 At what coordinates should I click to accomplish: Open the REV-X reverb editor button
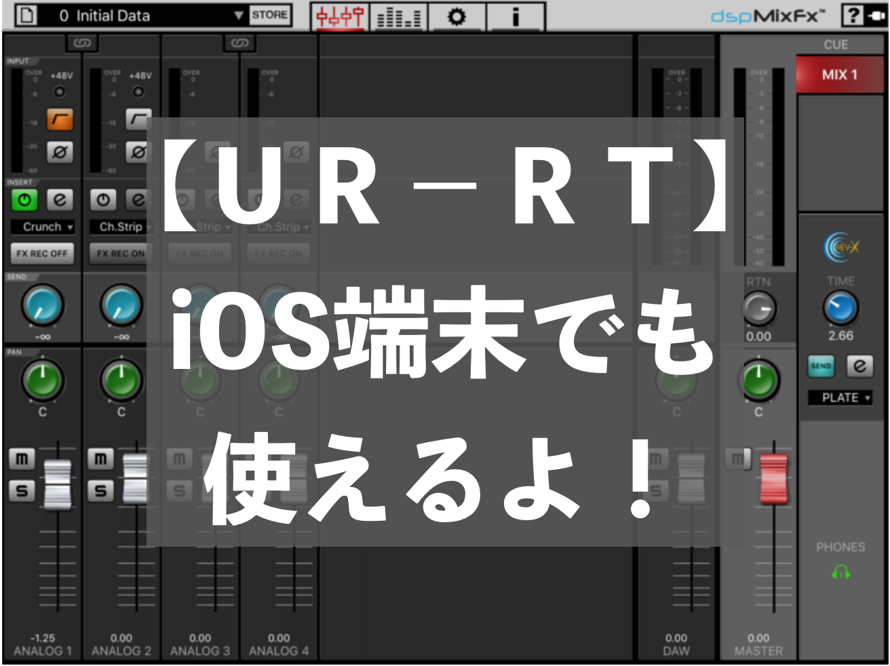point(859,366)
